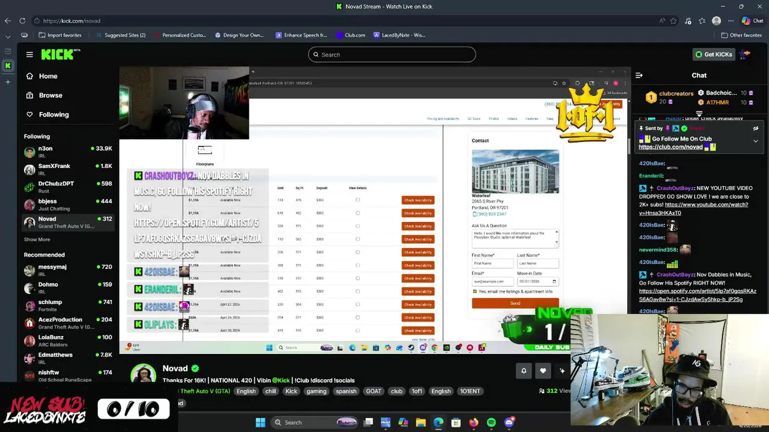
Task: Focus the Kick search box
Action: pos(392,55)
